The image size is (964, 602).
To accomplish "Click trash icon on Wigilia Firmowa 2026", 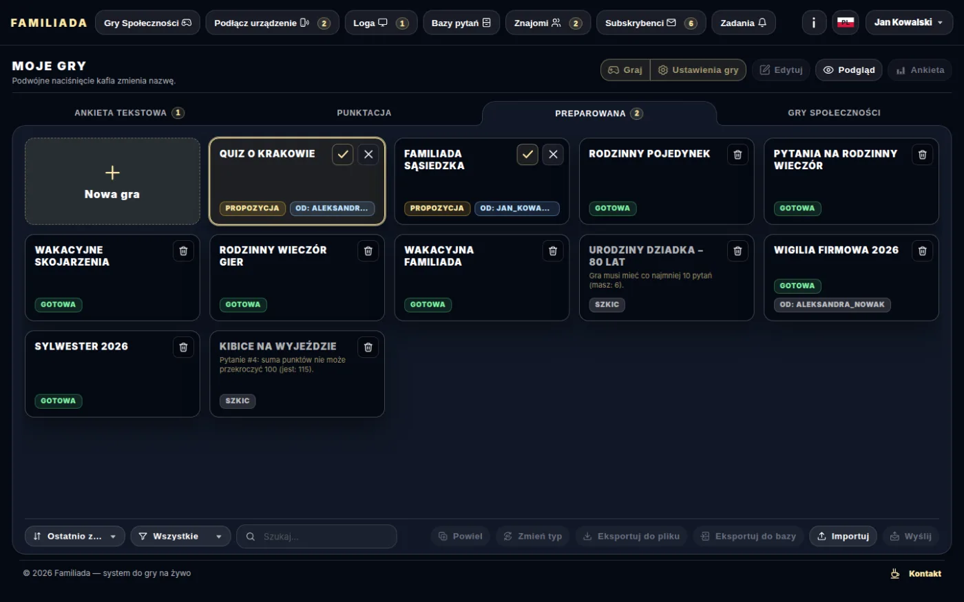I will point(922,250).
